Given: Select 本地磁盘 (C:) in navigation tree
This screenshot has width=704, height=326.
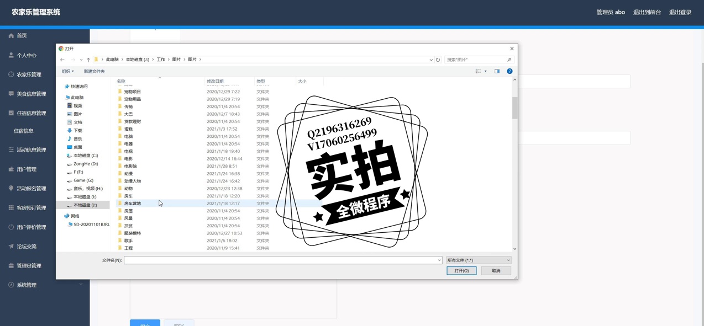Looking at the screenshot, I should pyautogui.click(x=86, y=156).
